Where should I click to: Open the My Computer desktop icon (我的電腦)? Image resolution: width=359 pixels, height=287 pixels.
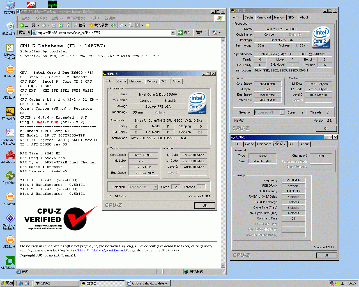10,8
